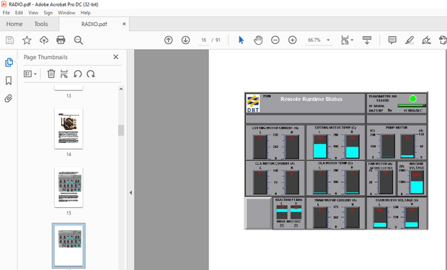The image size is (447, 270).
Task: Click the Print file icon
Action: point(61,40)
